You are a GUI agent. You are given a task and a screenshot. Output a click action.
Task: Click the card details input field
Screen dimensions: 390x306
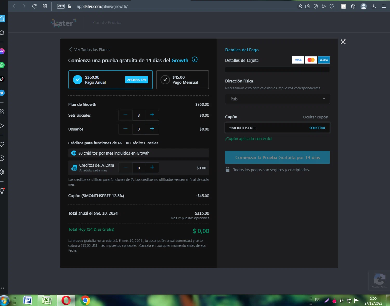tap(277, 69)
